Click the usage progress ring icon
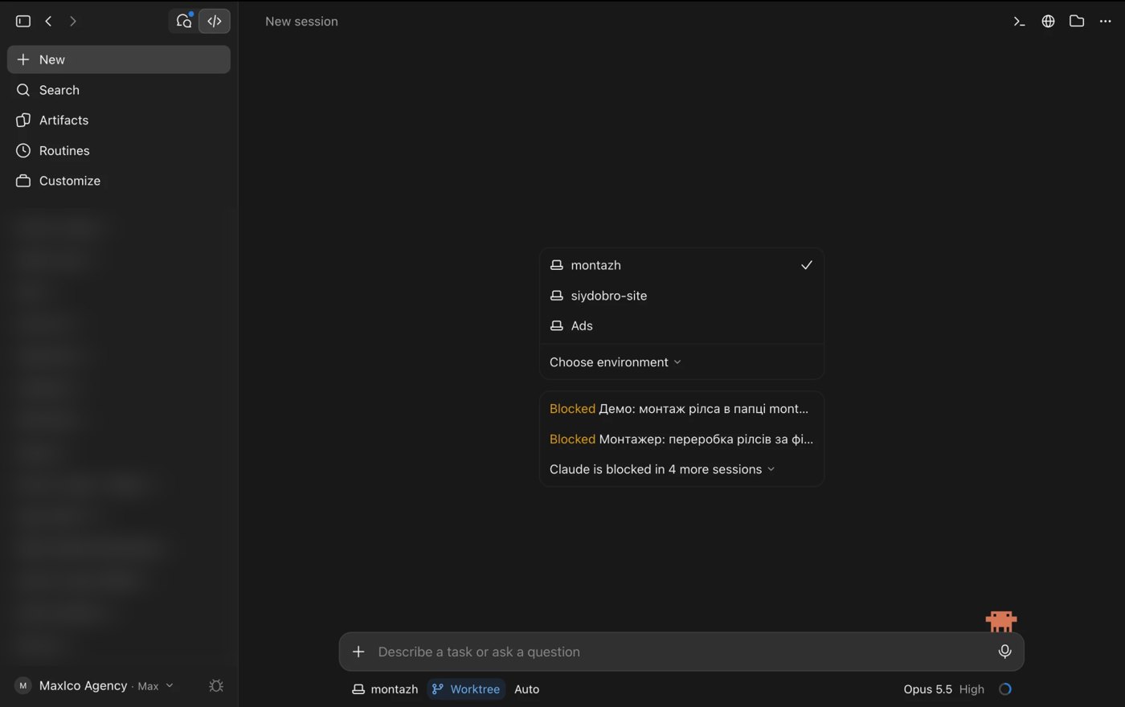 pos(1005,689)
